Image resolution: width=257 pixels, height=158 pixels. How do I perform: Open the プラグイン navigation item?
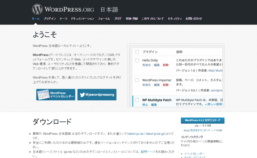50,19
